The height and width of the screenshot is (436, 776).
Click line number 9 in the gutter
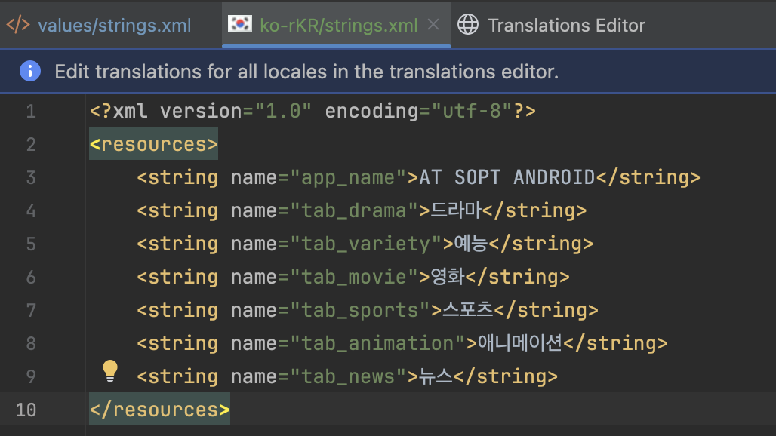click(31, 376)
